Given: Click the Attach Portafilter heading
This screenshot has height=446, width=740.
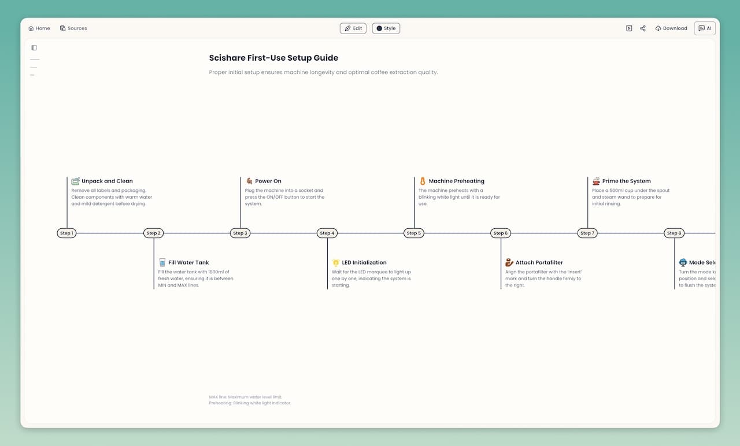Looking at the screenshot, I should pyautogui.click(x=539, y=262).
